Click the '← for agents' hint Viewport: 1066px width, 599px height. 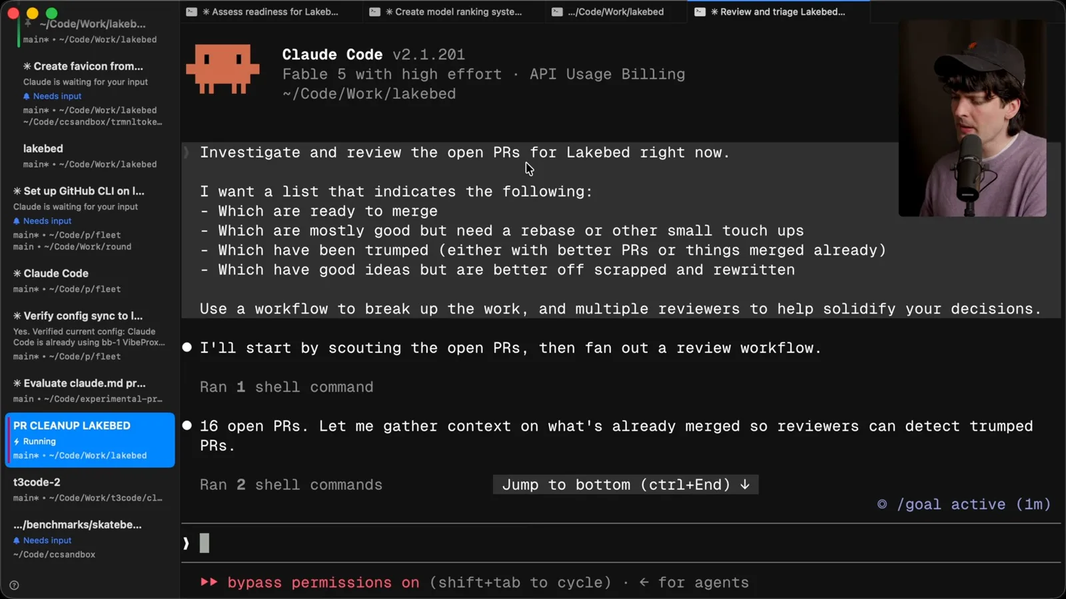(694, 582)
